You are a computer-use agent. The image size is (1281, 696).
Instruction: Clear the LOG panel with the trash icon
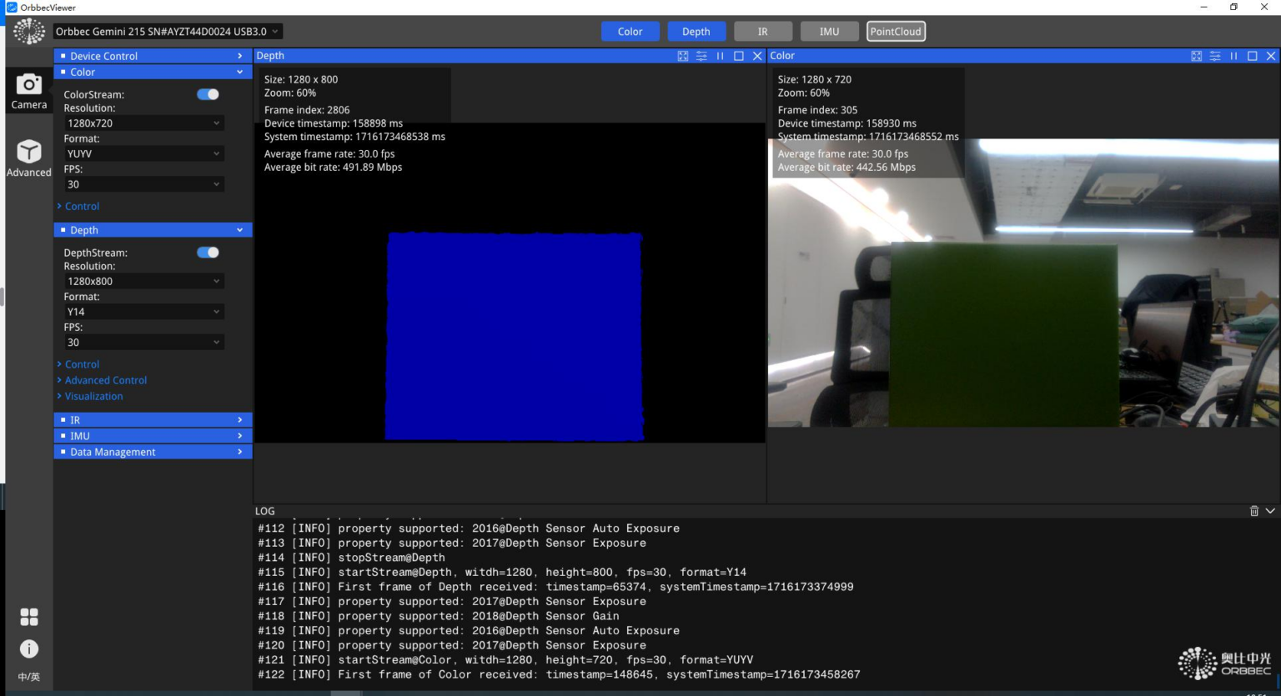(x=1255, y=510)
